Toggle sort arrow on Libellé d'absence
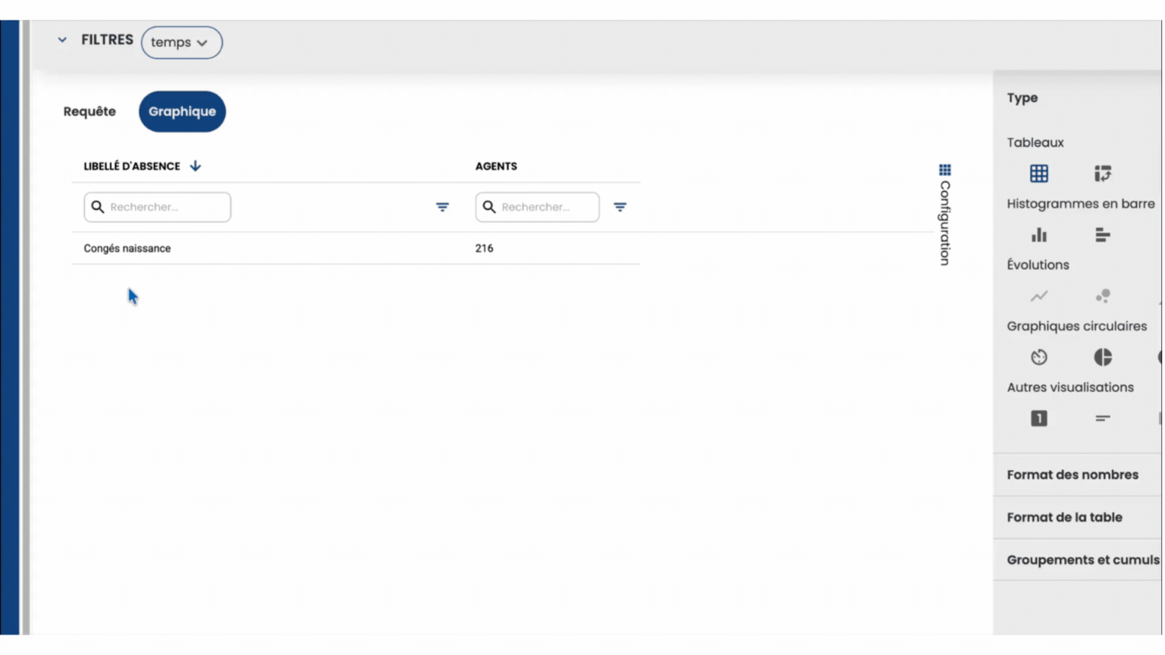The width and height of the screenshot is (1165, 655). coord(195,166)
